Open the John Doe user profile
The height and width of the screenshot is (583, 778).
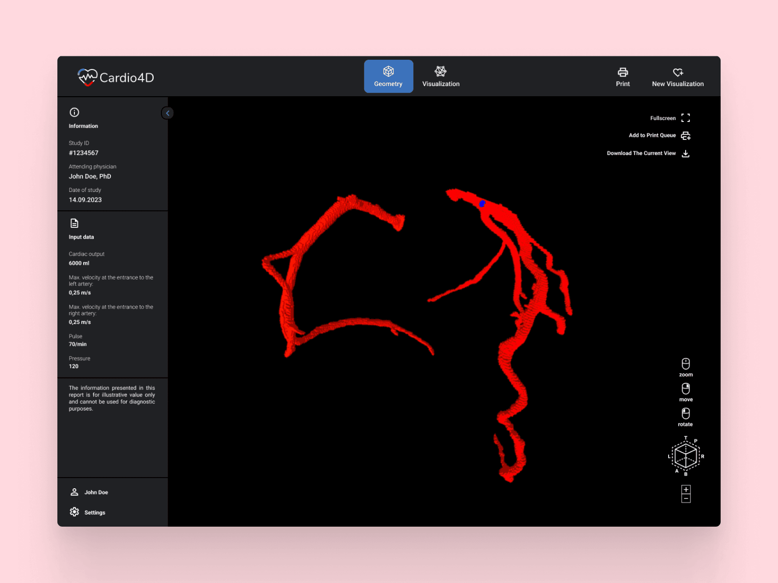tap(89, 492)
